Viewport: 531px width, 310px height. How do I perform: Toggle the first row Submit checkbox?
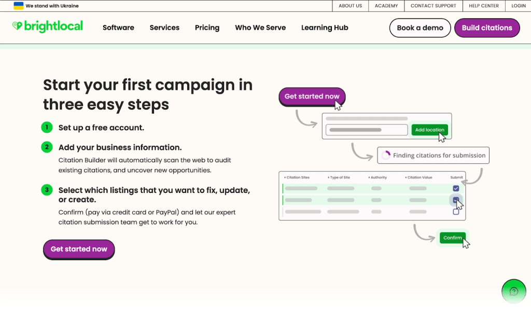[x=456, y=188]
